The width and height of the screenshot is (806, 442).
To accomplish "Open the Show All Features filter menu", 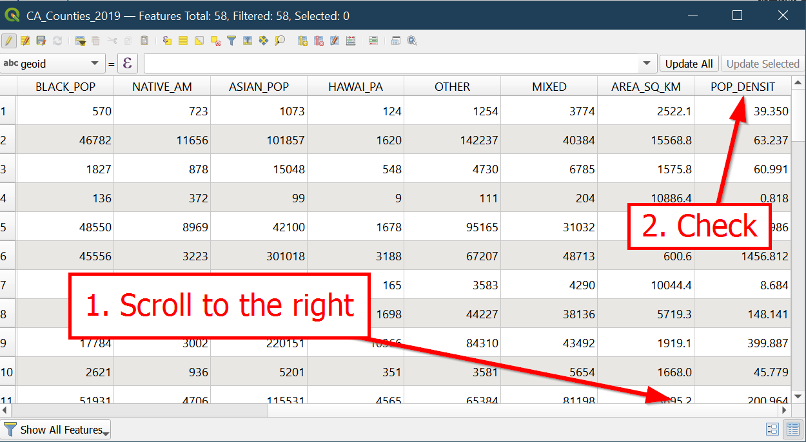I will (x=56, y=430).
